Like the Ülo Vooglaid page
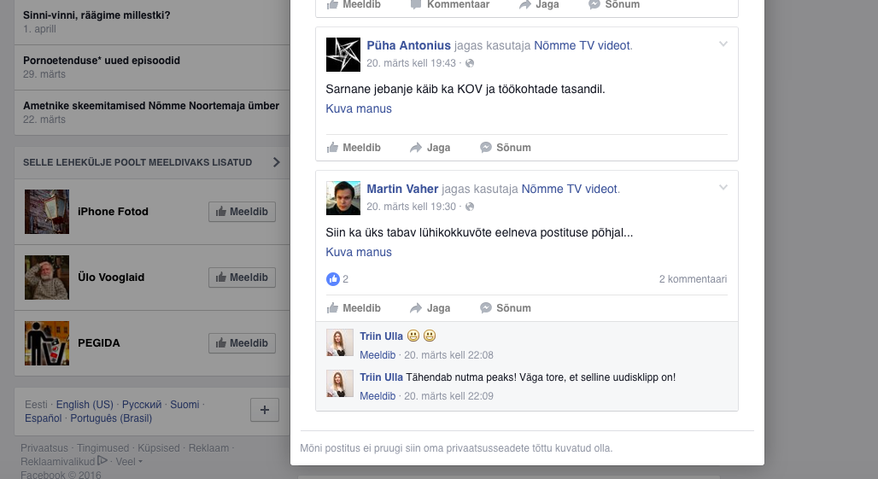Screen dimensions: 878x479 (x=242, y=277)
